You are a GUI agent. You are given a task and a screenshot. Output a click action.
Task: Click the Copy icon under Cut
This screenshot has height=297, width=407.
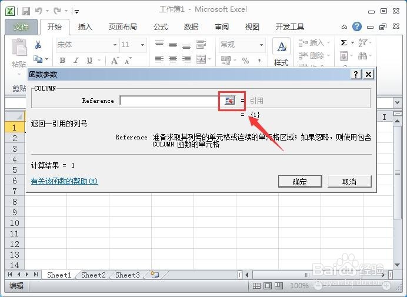[x=38, y=59]
